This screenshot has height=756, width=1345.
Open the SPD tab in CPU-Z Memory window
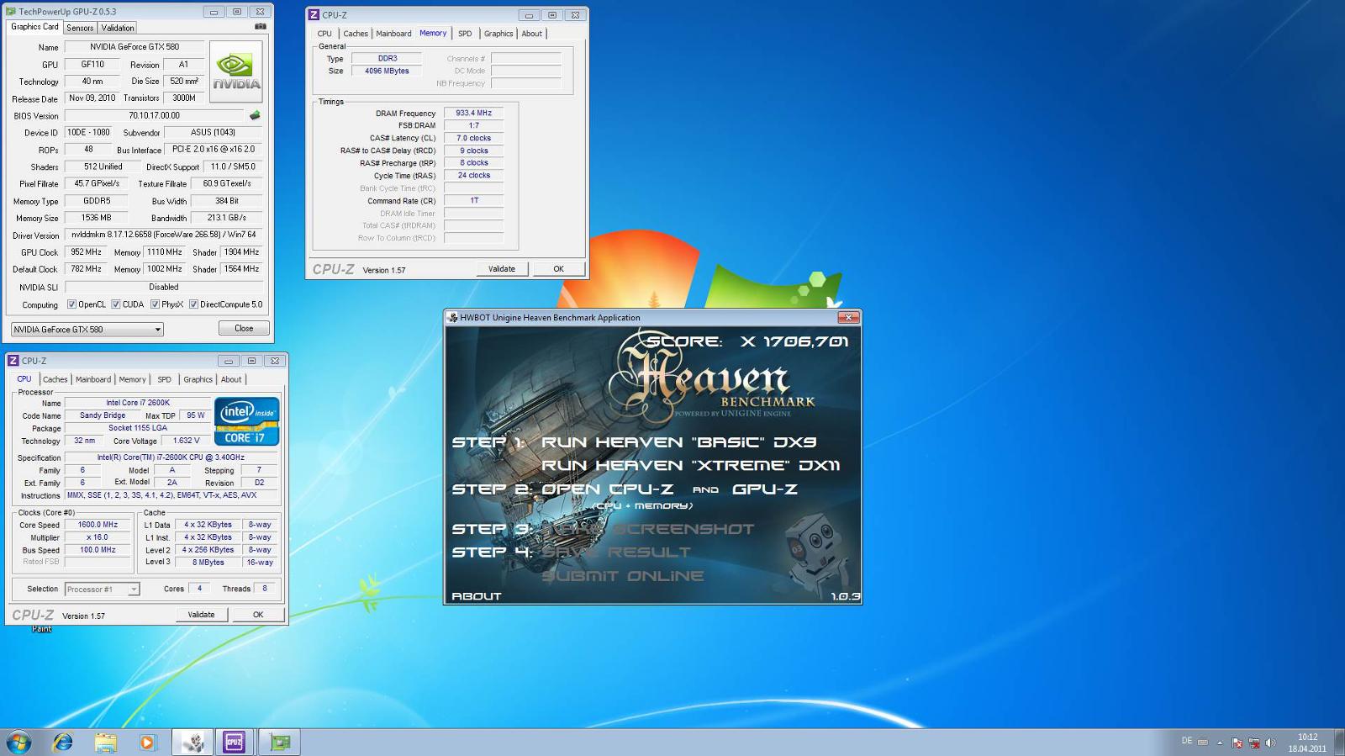(465, 34)
